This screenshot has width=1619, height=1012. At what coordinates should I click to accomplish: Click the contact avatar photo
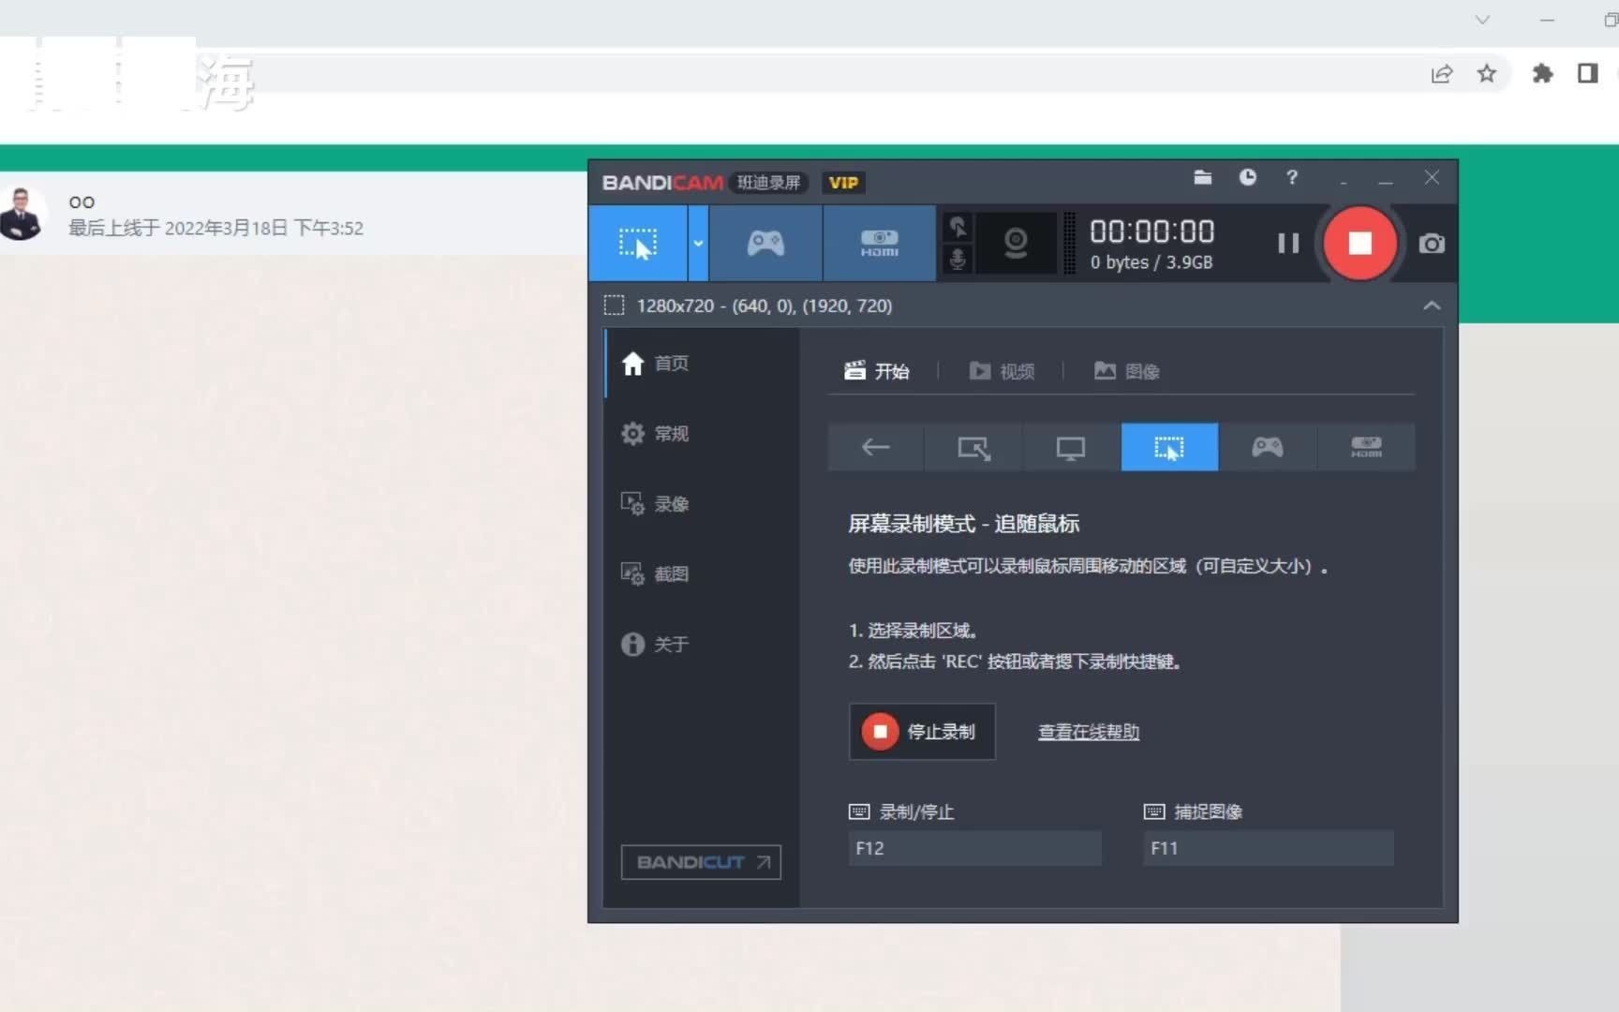[22, 214]
